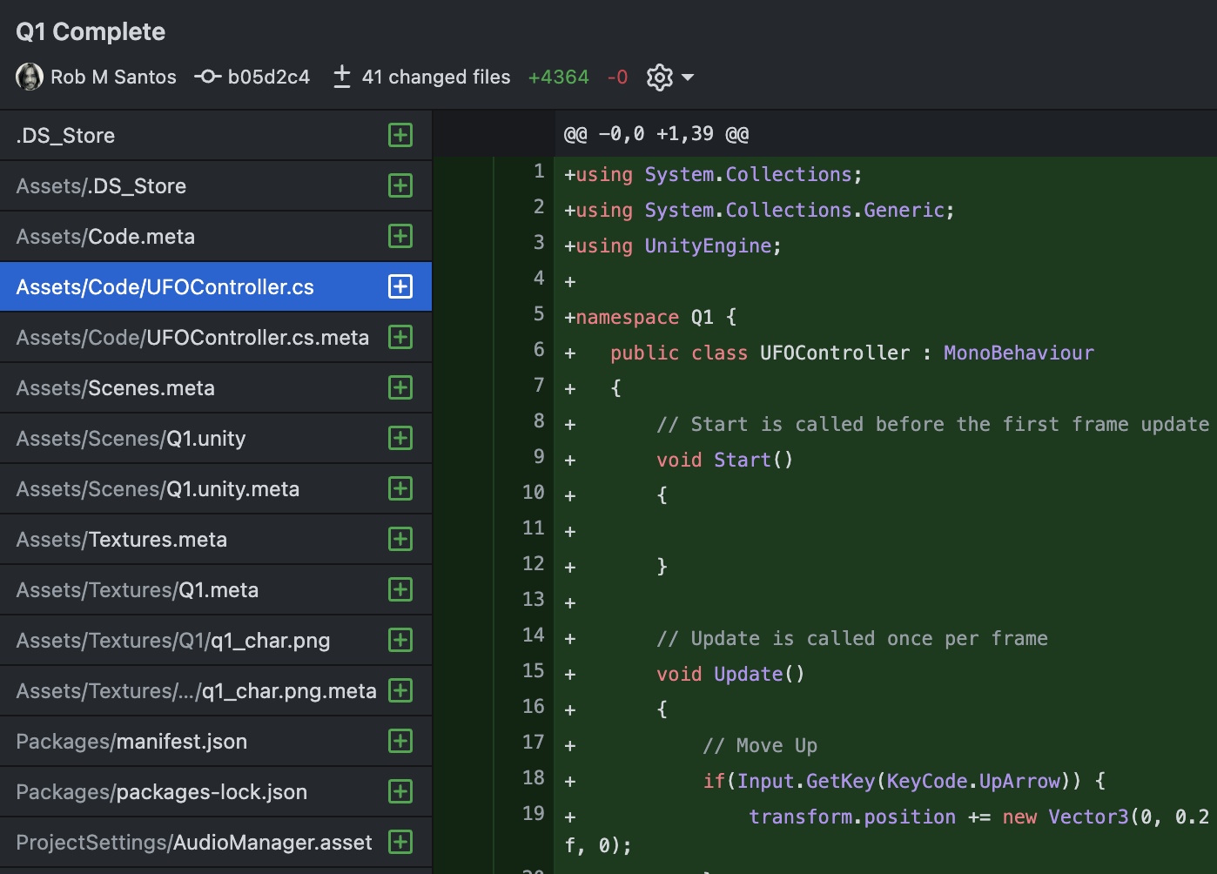This screenshot has height=874, width=1217.
Task: Click the plus icon next to Assets/Code.meta
Action: (400, 236)
